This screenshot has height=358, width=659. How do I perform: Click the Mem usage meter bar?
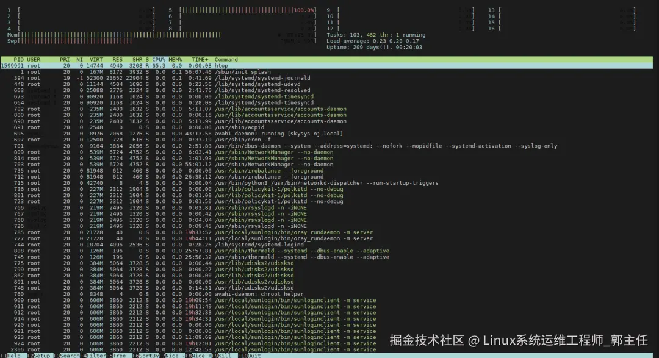pos(162,35)
